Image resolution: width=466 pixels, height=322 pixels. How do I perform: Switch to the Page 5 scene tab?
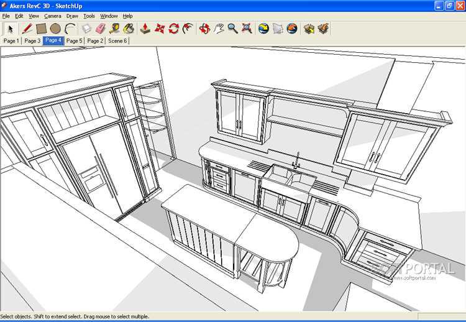[x=75, y=41]
